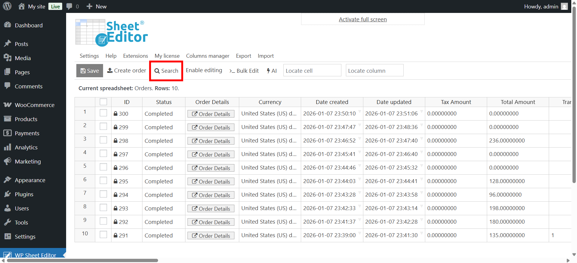Click the Activate full screen link
The width and height of the screenshot is (577, 263).
click(x=363, y=19)
